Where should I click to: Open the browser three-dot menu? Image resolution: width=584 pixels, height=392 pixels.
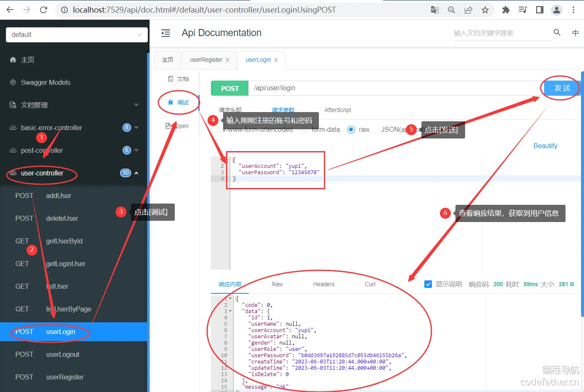[x=573, y=10]
